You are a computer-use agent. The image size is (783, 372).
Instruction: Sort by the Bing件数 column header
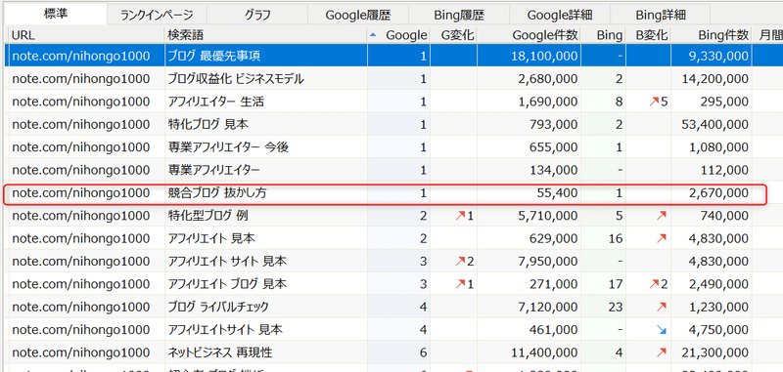712,35
